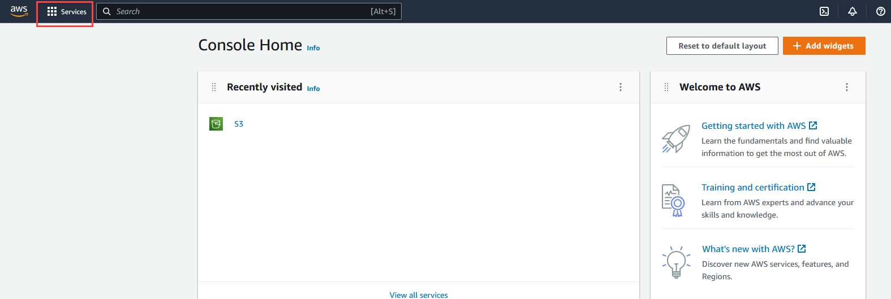The width and height of the screenshot is (891, 299).
Task: Click the magnifier icon in search bar
Action: coord(106,11)
